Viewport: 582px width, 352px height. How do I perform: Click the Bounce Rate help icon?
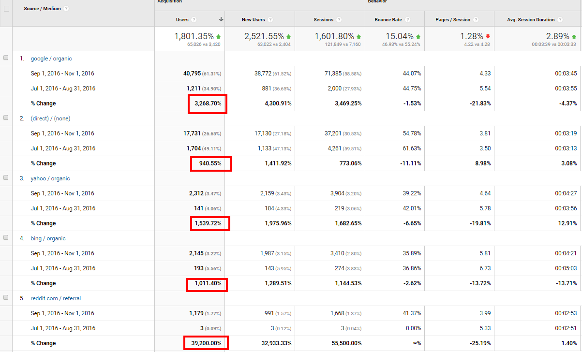(408, 20)
